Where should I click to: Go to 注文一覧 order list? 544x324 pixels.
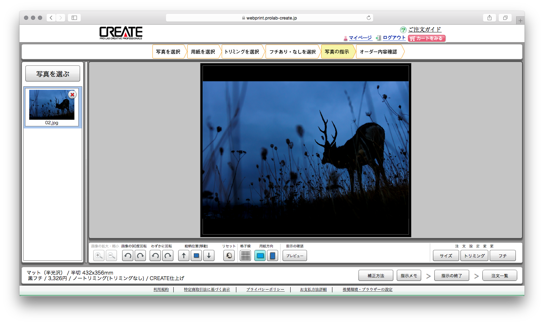(500, 276)
